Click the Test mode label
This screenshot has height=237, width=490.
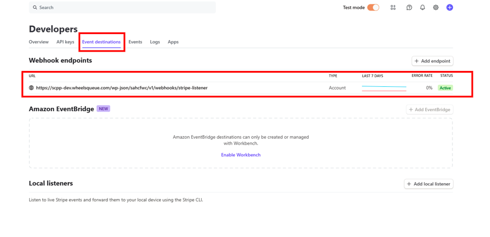coord(354,8)
